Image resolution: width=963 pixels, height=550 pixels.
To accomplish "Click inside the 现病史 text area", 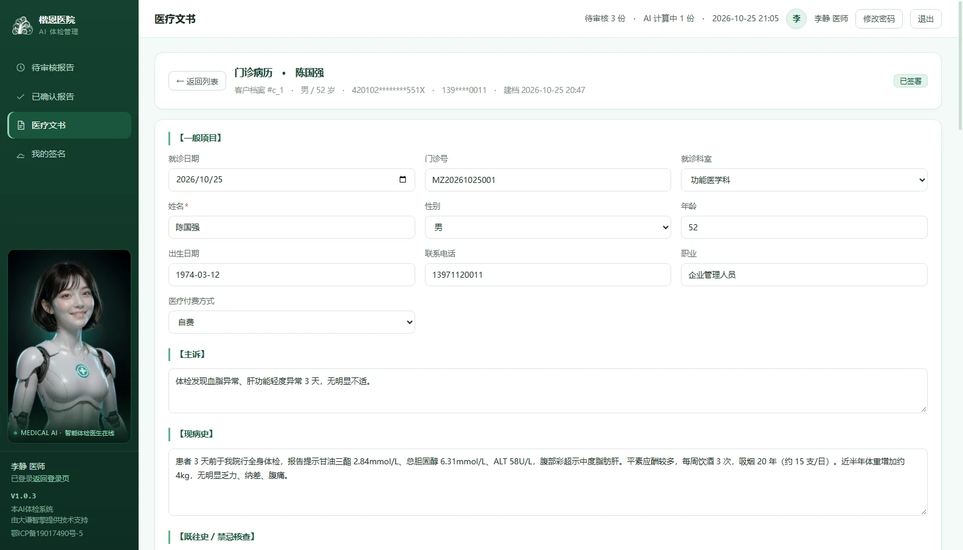I will click(x=548, y=483).
